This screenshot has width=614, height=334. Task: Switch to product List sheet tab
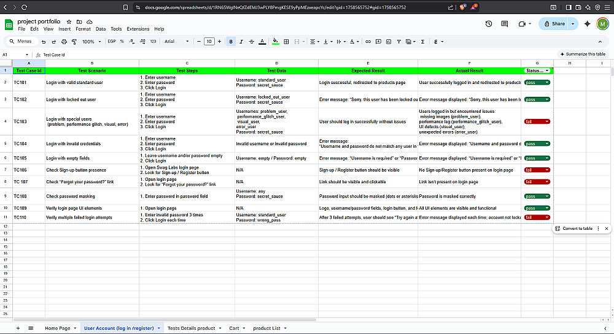coord(266,328)
